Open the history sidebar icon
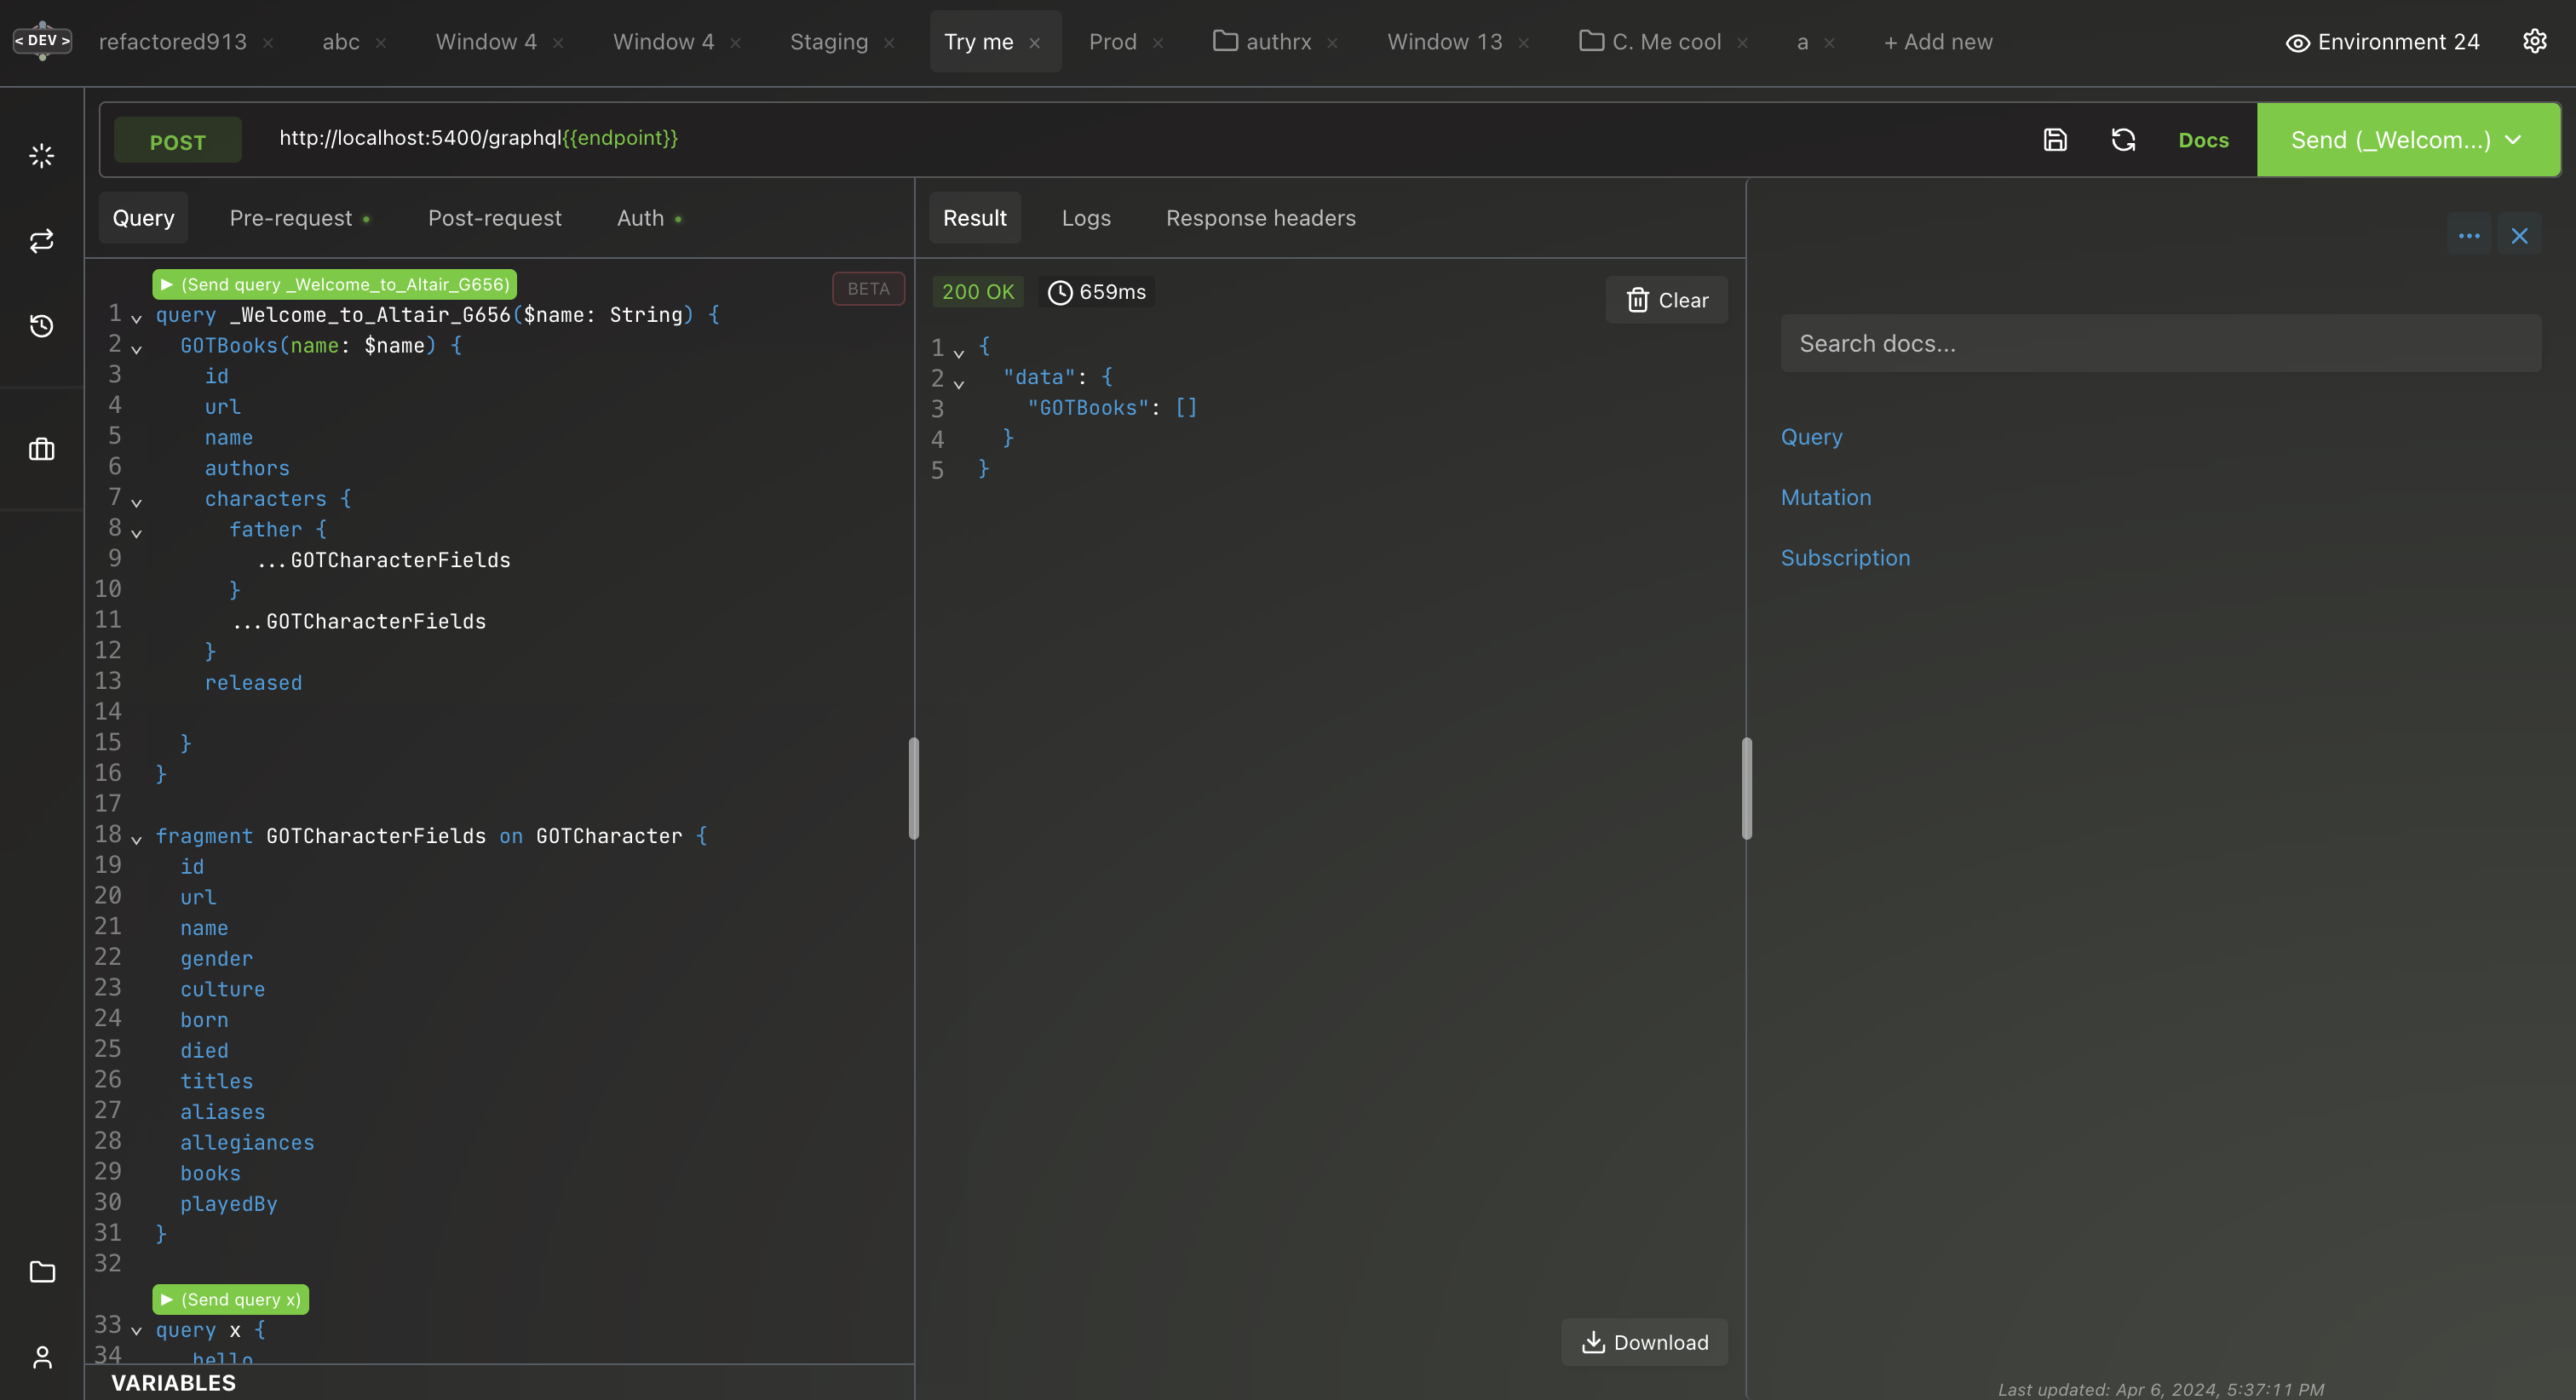2576x1400 pixels. [x=42, y=326]
